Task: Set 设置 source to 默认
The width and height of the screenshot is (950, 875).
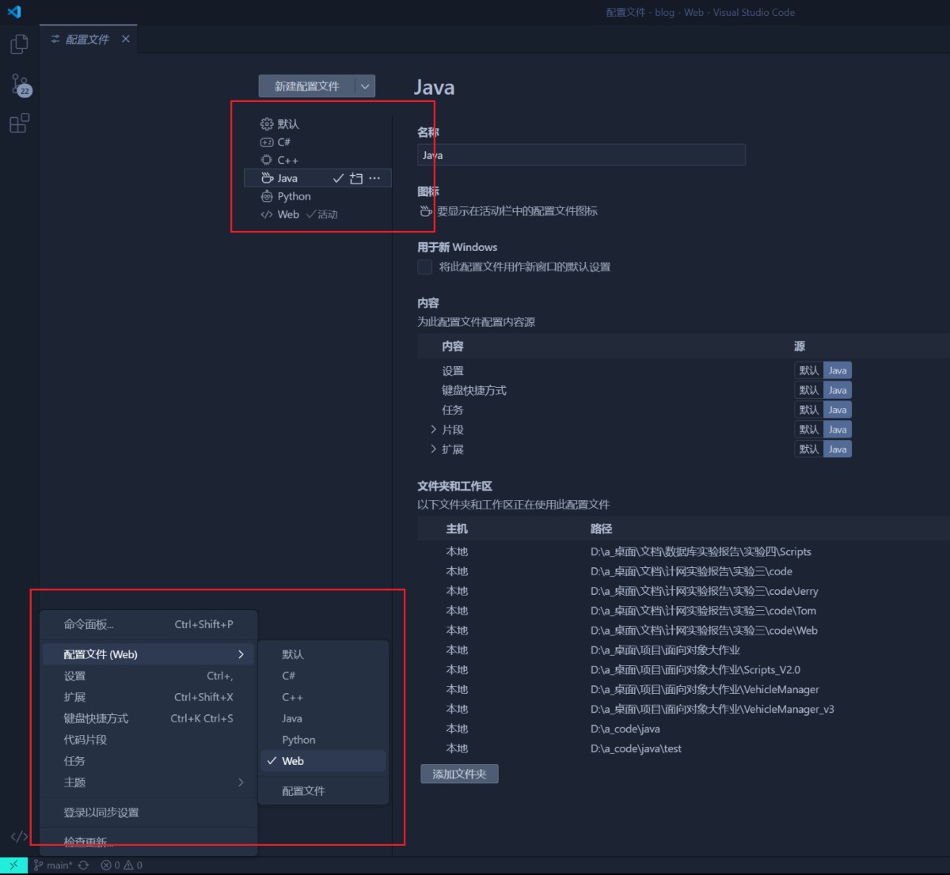Action: tap(809, 371)
